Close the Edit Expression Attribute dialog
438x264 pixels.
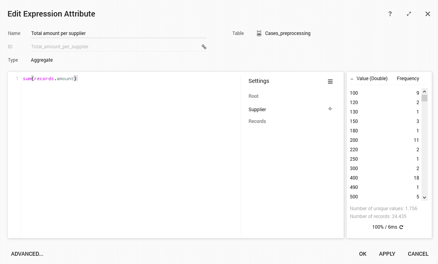(428, 14)
